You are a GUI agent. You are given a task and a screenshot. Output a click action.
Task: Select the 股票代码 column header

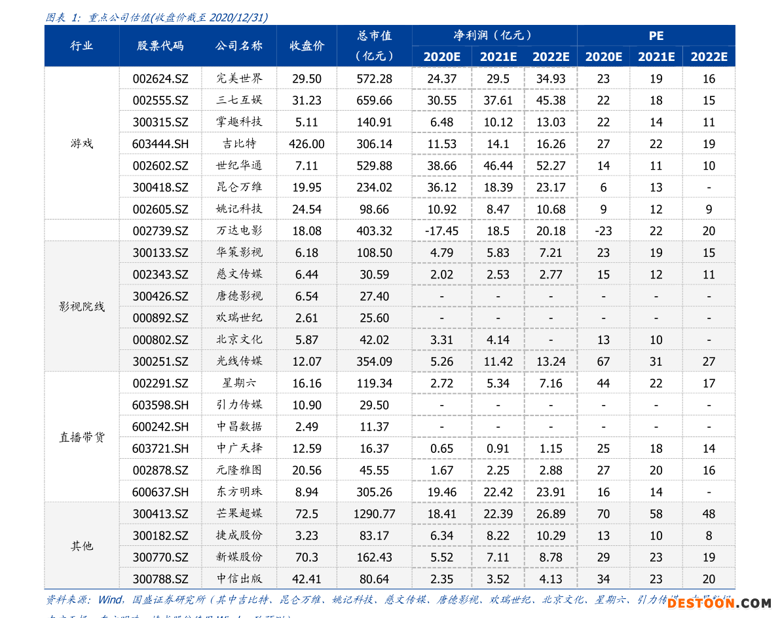point(160,46)
